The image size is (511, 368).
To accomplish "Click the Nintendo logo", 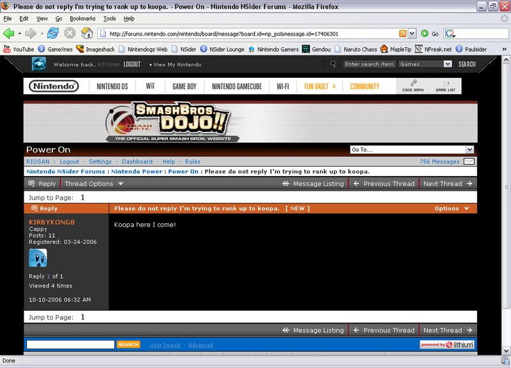I will click(x=54, y=86).
